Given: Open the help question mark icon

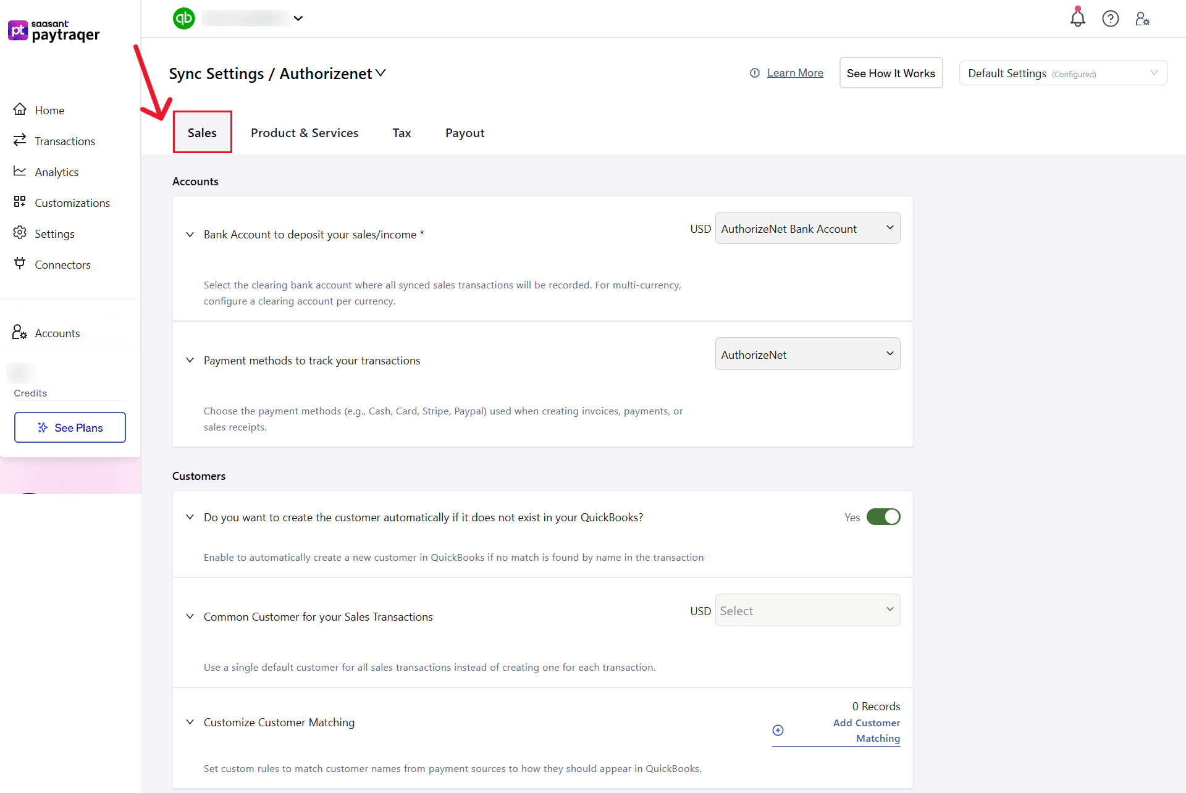Looking at the screenshot, I should (x=1111, y=19).
